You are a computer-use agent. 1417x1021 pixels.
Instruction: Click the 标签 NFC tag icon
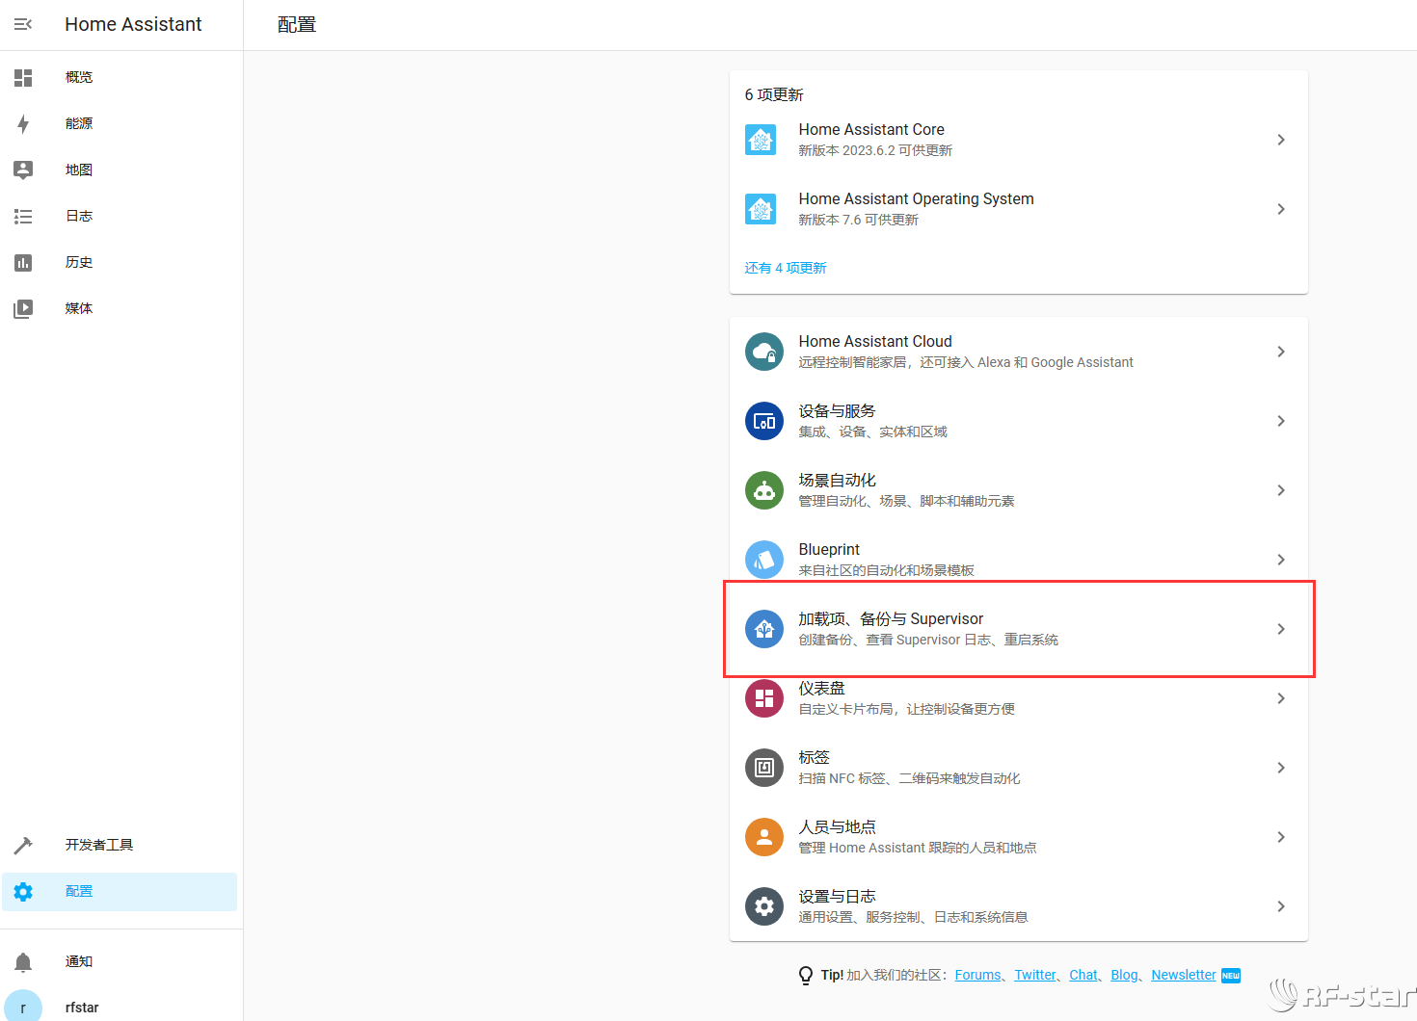point(764,768)
